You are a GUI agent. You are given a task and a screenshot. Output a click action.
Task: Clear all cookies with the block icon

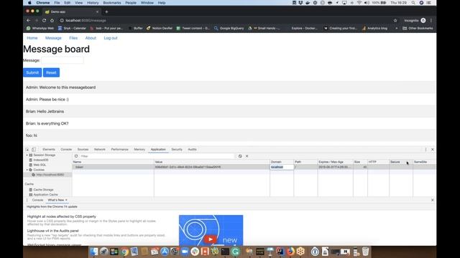pyautogui.click(x=240, y=156)
